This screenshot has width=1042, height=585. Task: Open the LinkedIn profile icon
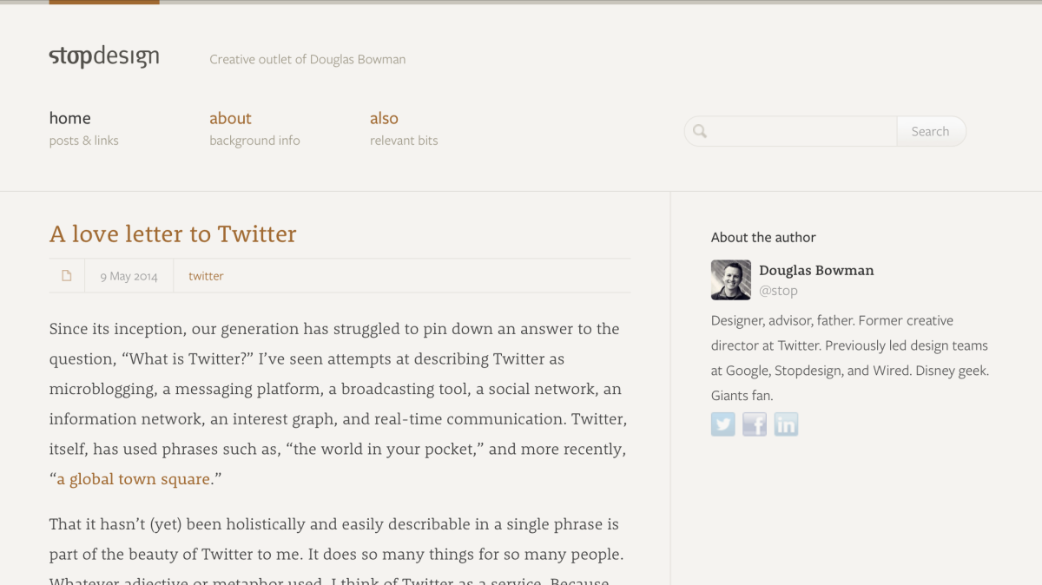pyautogui.click(x=786, y=424)
